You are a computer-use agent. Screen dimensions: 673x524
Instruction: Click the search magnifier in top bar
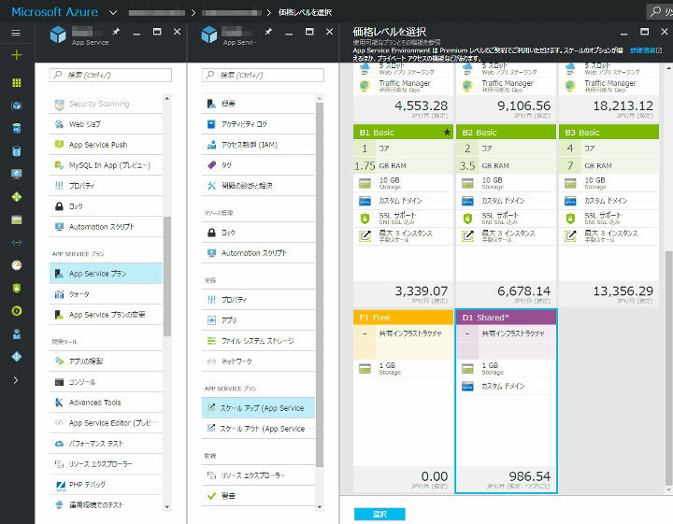655,11
